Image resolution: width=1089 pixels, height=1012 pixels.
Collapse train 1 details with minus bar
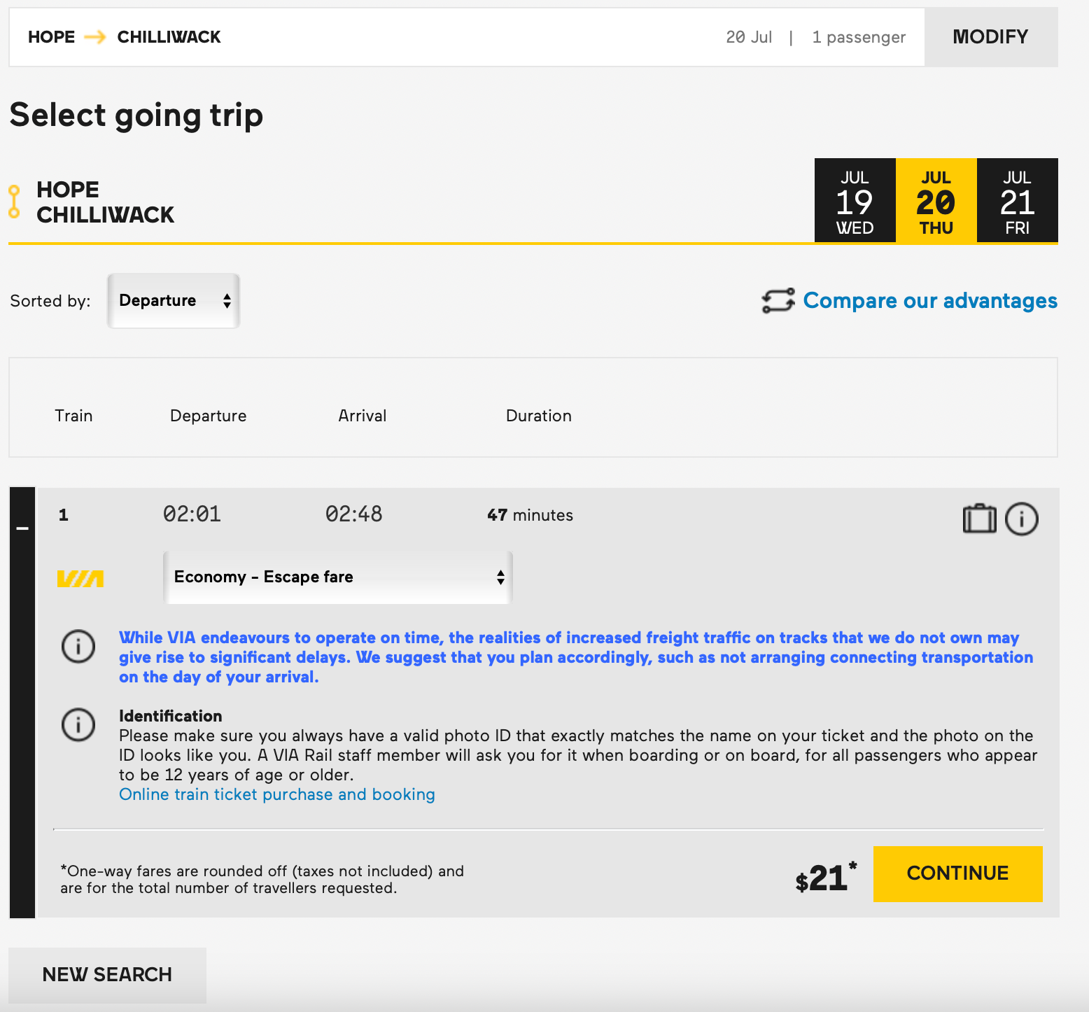coord(22,528)
